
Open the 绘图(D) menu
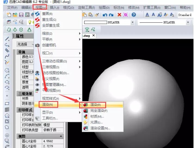(104, 8)
